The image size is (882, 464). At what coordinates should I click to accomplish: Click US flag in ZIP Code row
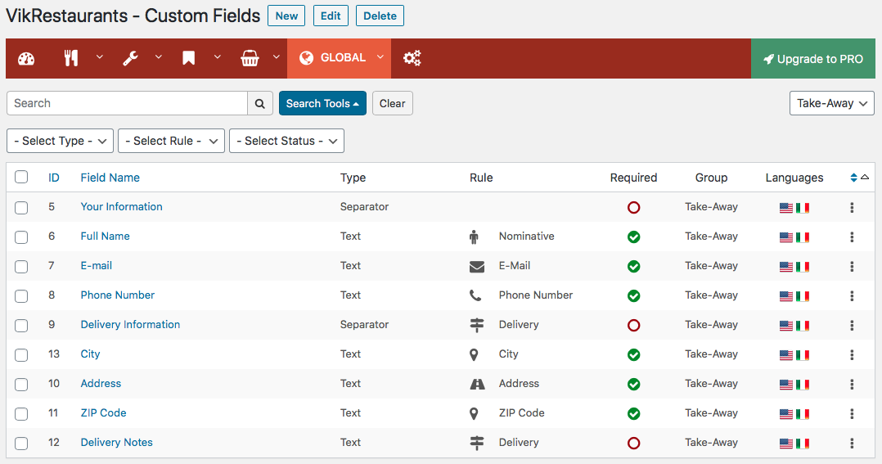tap(785, 414)
